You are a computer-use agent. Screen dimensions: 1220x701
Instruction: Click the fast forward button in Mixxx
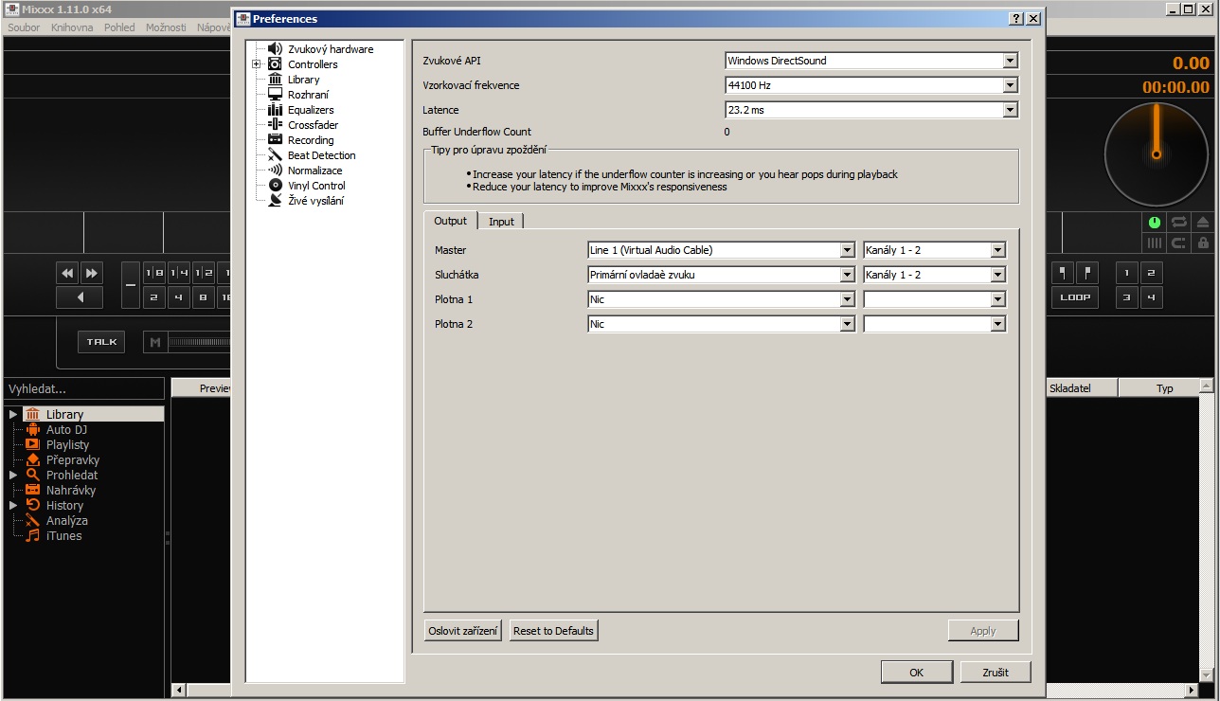pyautogui.click(x=91, y=273)
